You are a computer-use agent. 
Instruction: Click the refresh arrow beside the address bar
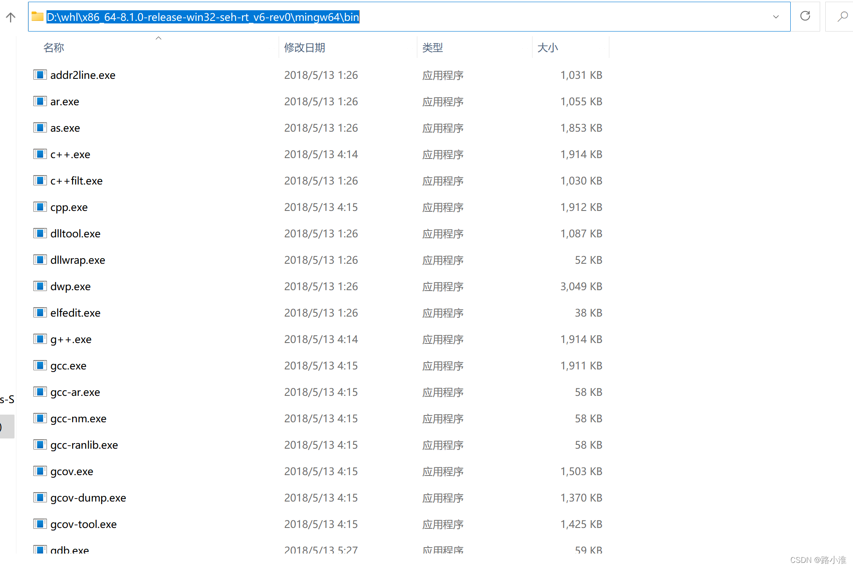(805, 16)
